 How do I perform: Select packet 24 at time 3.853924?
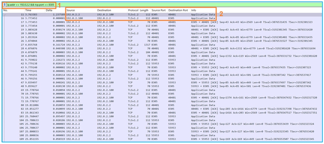point(162,37)
